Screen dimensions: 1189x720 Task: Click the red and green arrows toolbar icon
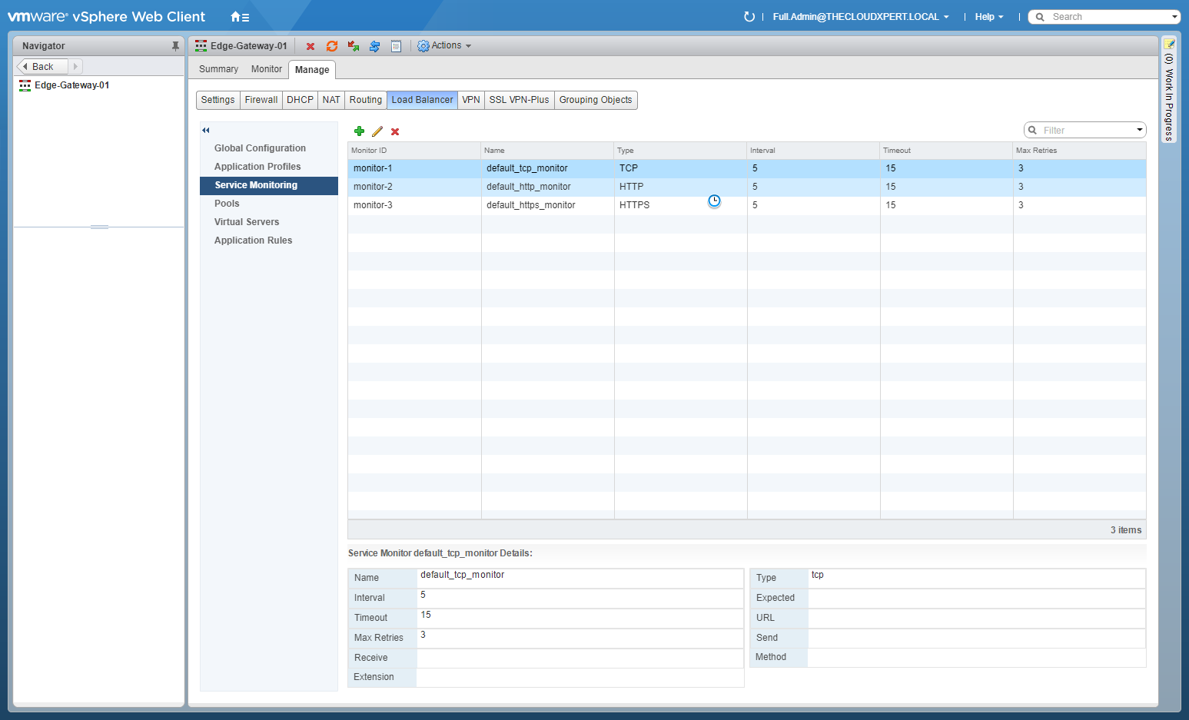click(354, 46)
